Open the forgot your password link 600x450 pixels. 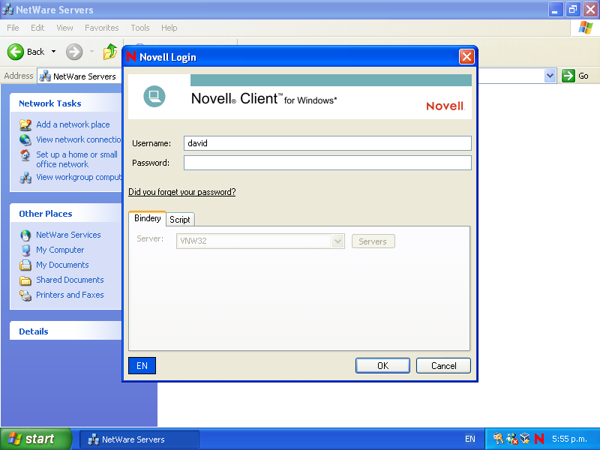point(181,192)
